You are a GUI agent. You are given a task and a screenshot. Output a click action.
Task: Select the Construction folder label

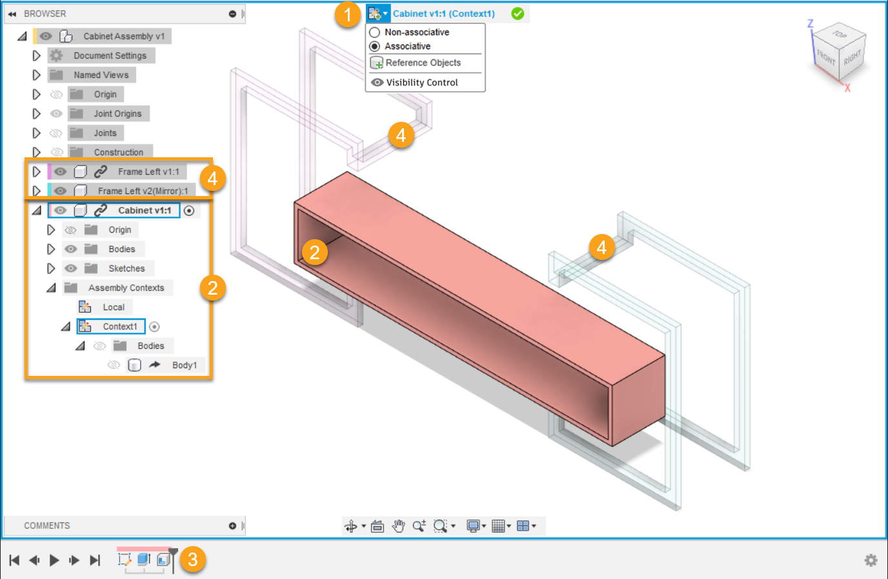click(119, 152)
